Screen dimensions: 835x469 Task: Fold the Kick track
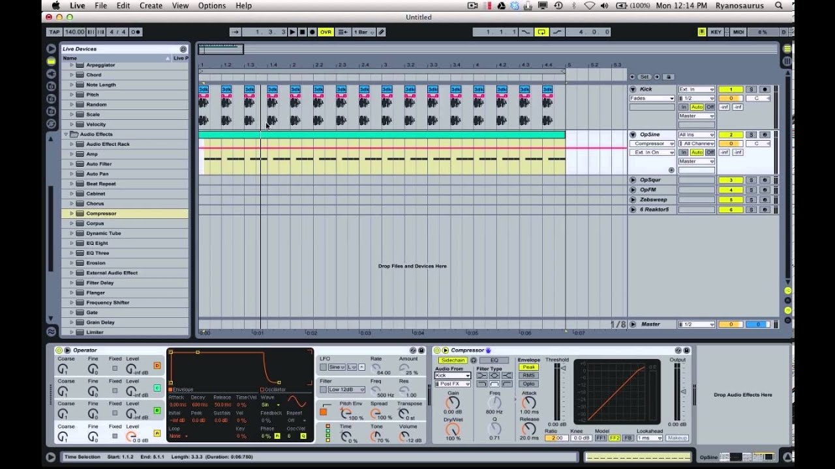633,89
